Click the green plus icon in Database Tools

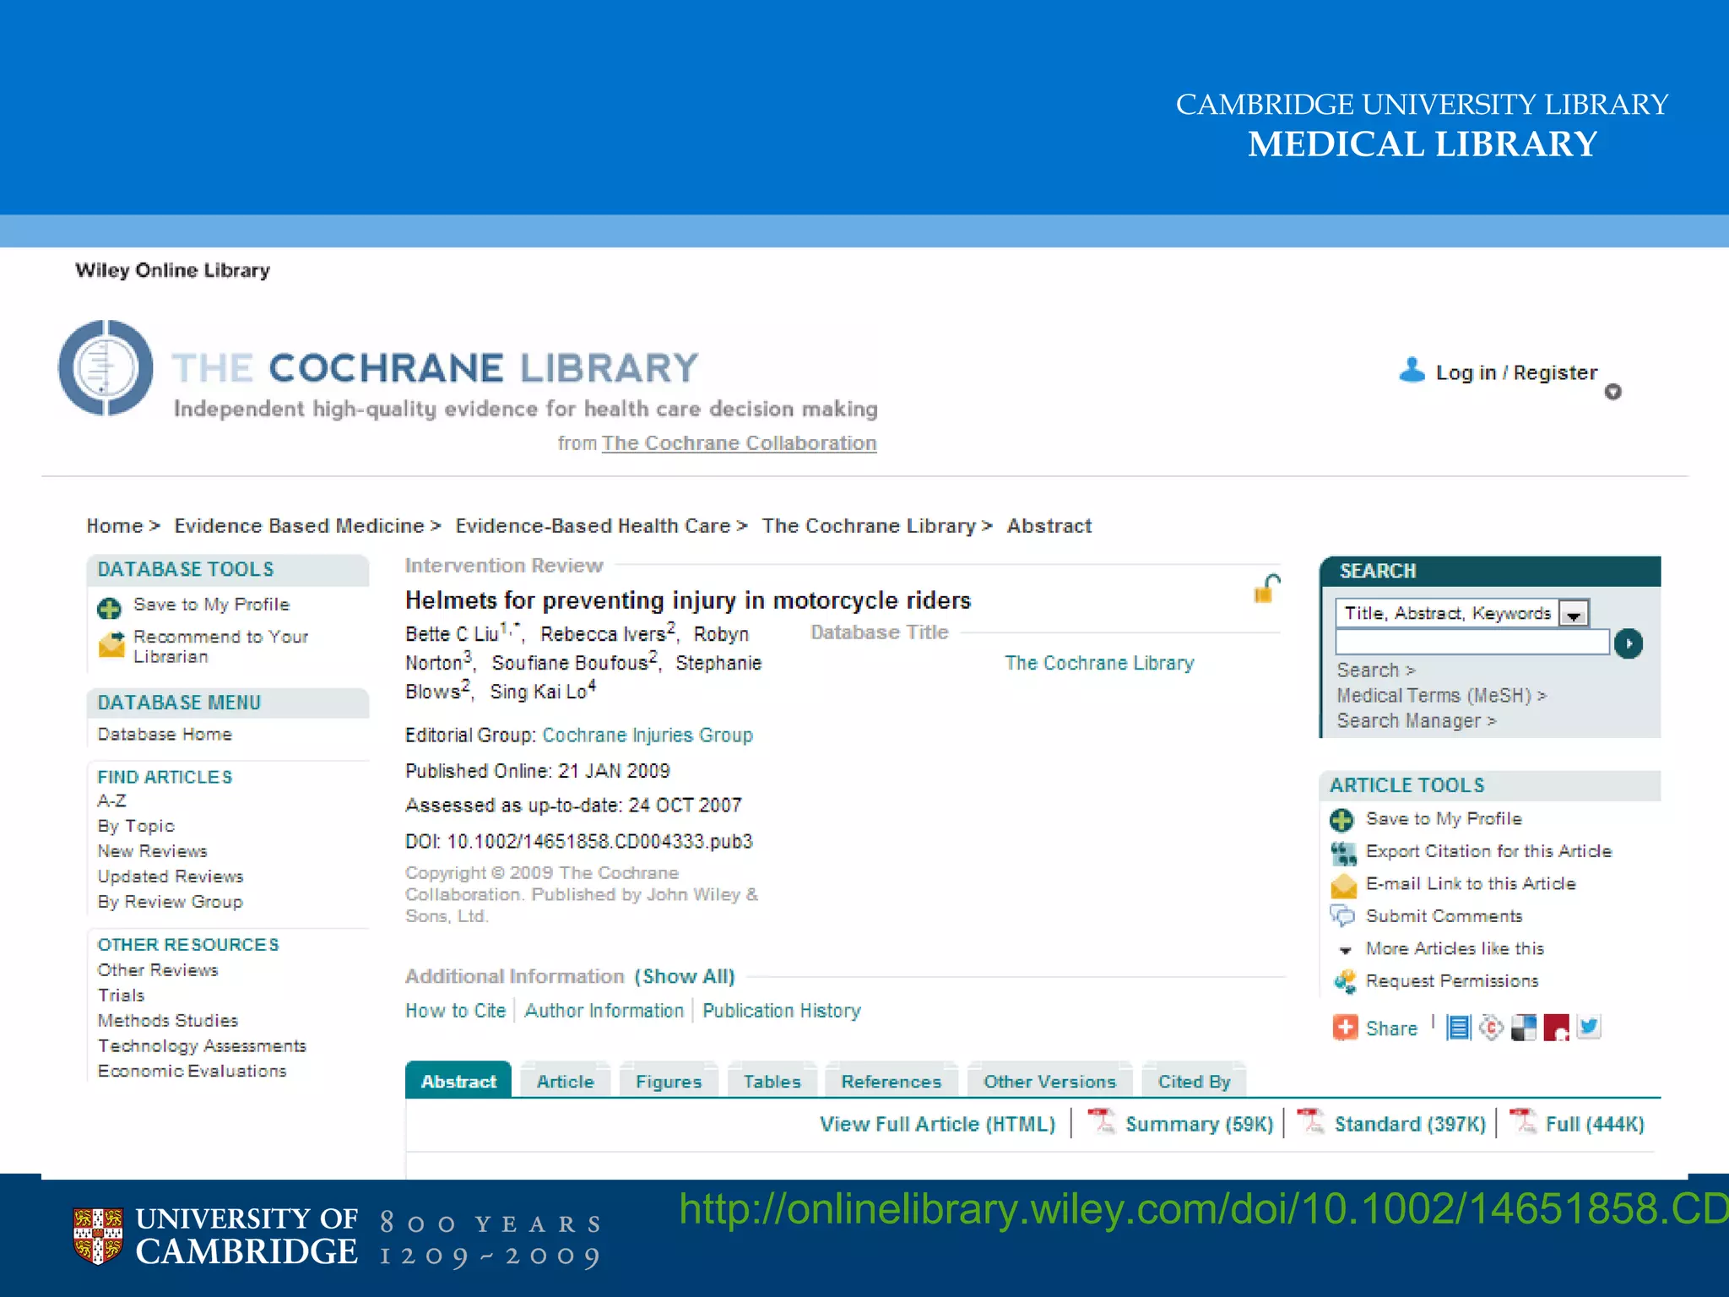(110, 608)
